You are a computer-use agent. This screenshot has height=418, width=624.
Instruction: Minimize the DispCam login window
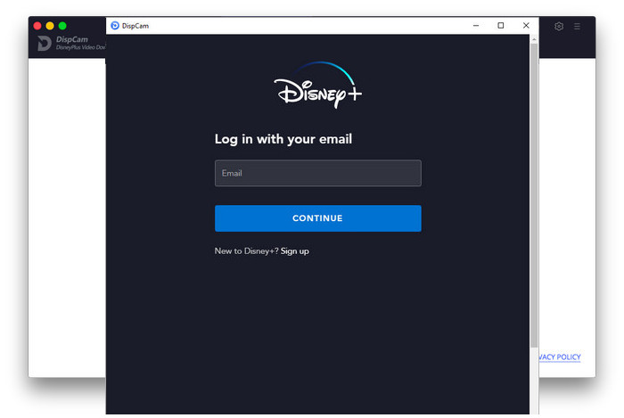click(476, 26)
